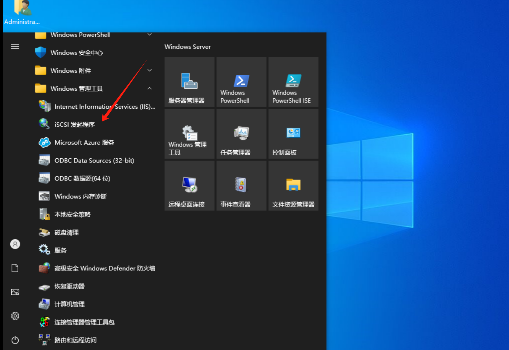
Task: Start 远程桌面连接 from the tiles
Action: coord(189,186)
